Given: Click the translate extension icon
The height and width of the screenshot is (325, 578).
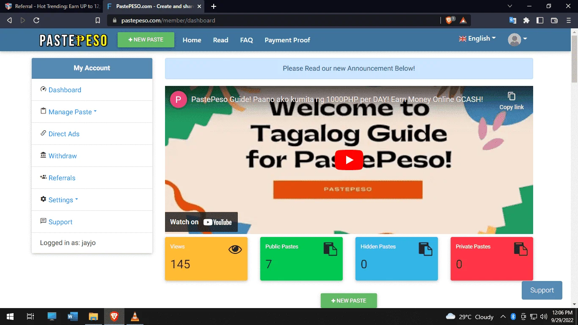Looking at the screenshot, I should tap(513, 20).
